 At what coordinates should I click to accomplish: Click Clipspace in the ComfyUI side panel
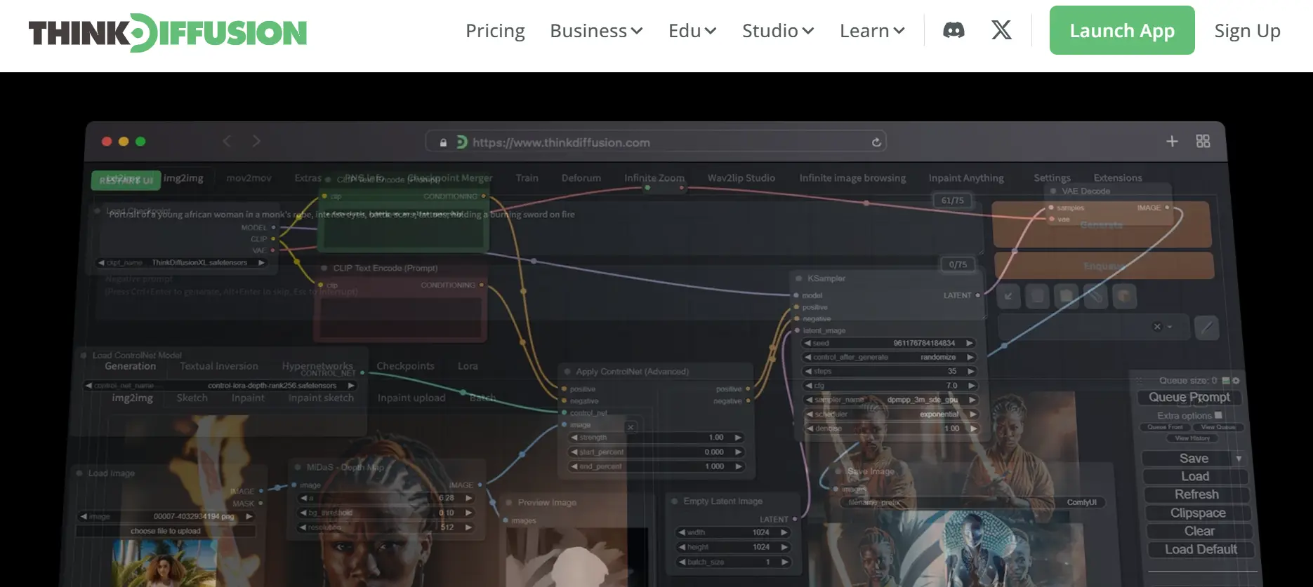(x=1198, y=513)
